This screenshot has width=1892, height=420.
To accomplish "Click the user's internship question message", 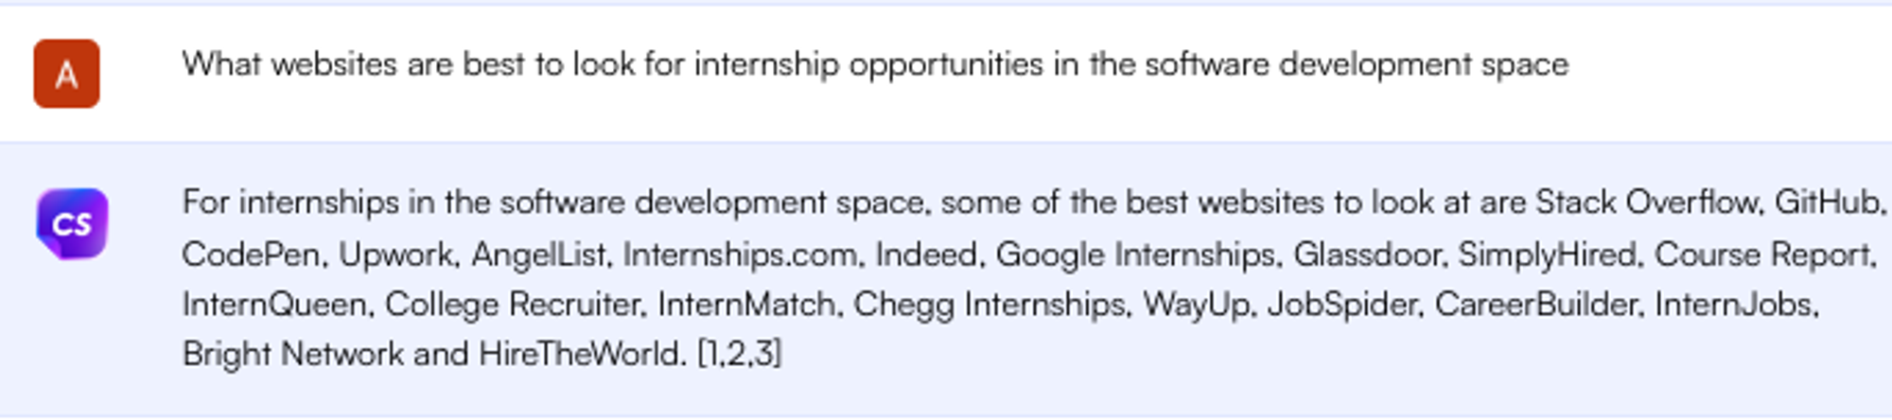I will click(875, 64).
